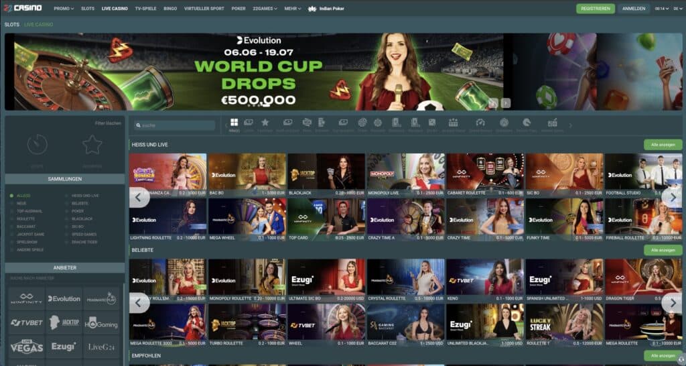Open the recently played clock icon in sidebar
The width and height of the screenshot is (686, 366).
(x=38, y=145)
